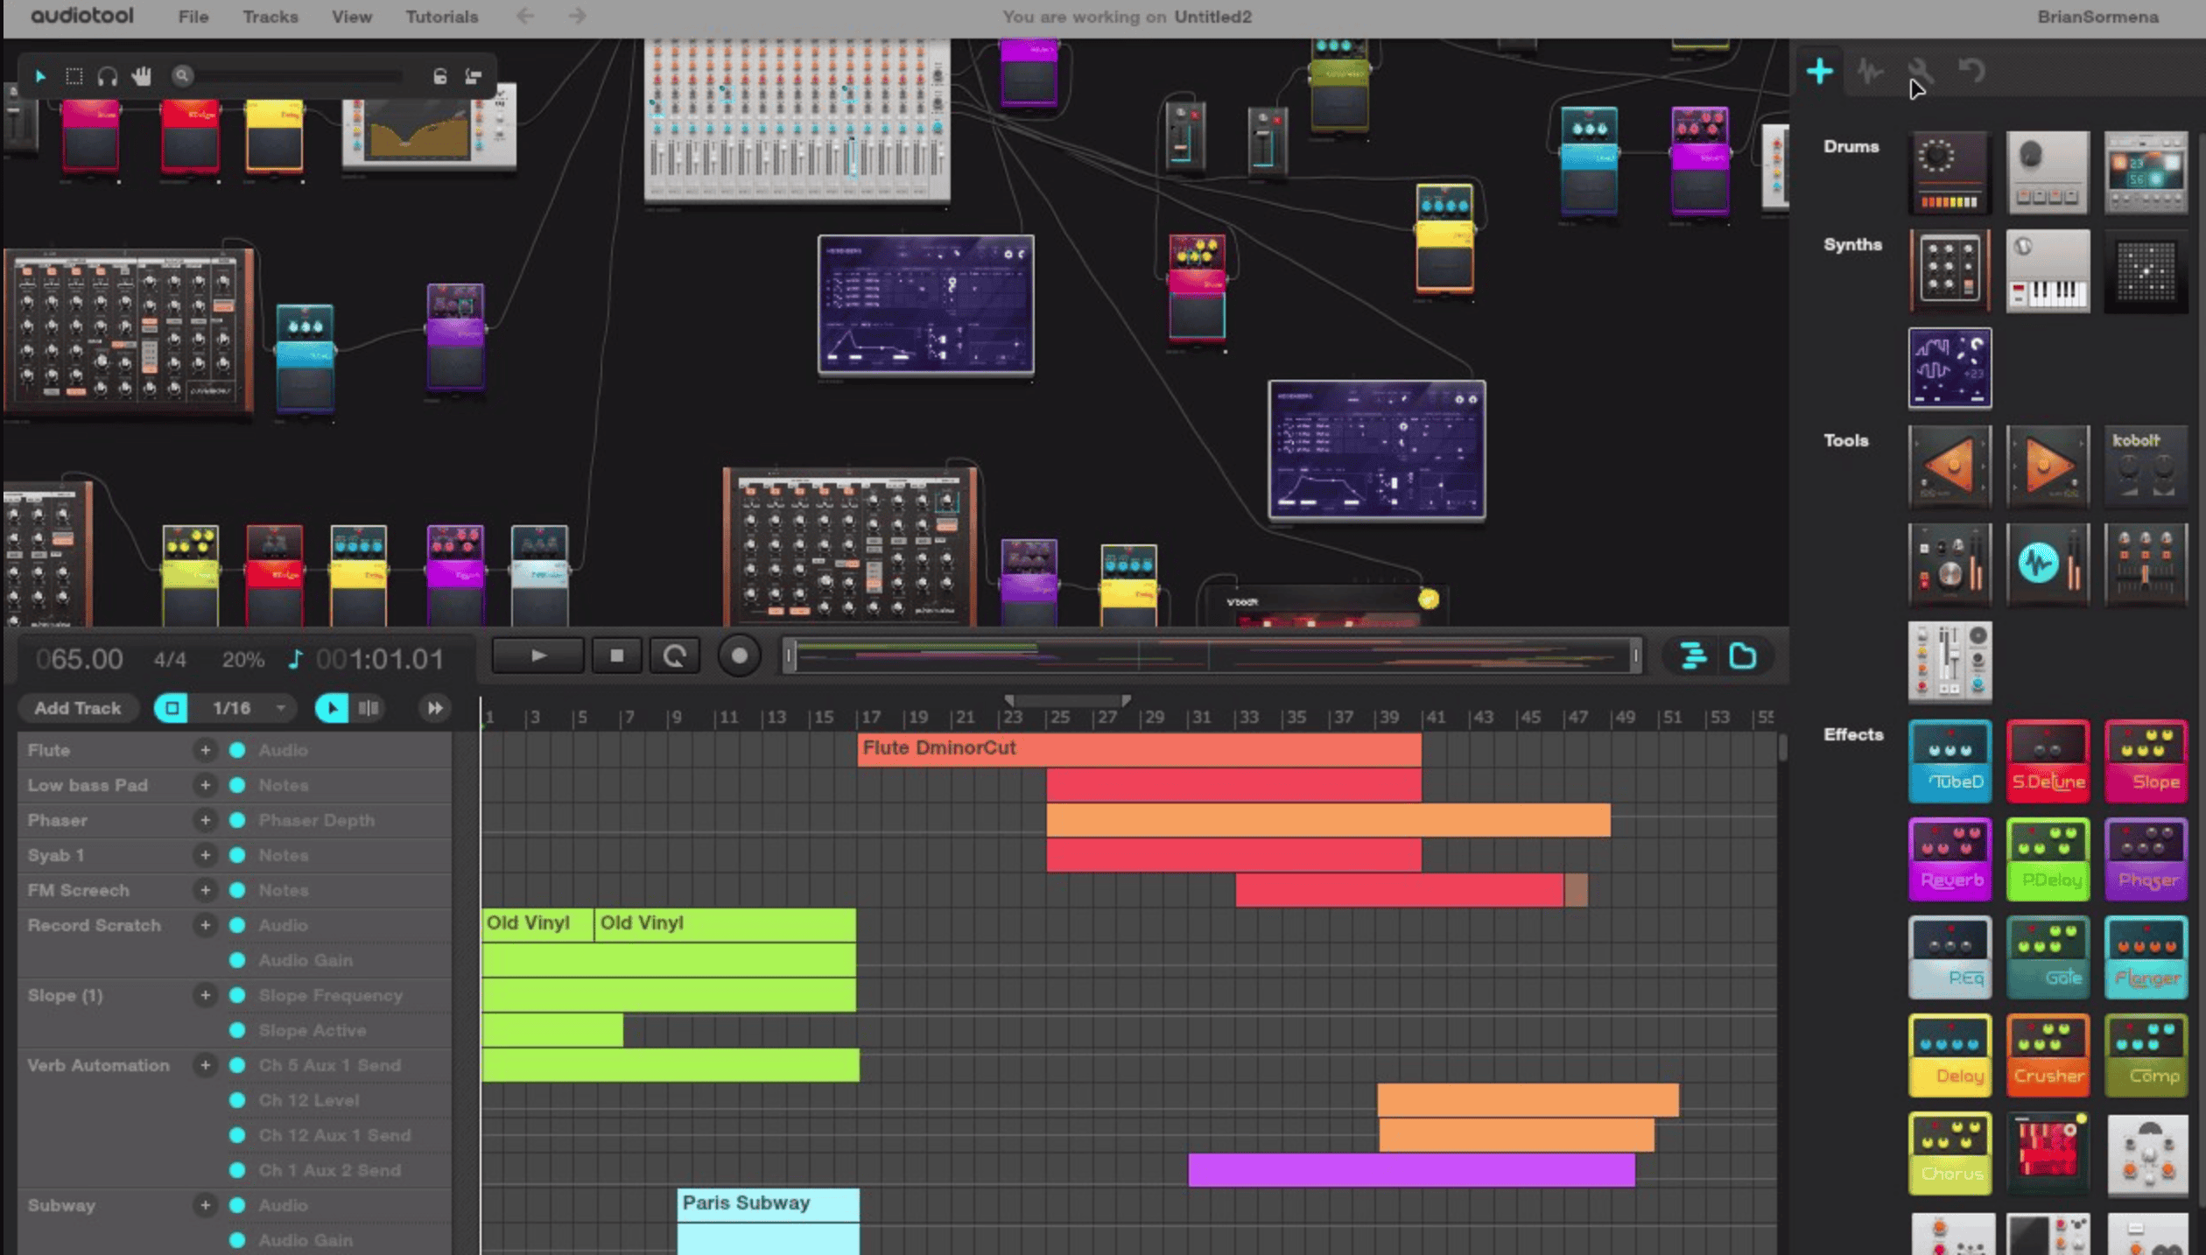This screenshot has height=1255, width=2206.
Task: Toggle the lock icon in desktop toolbar
Action: pos(439,77)
